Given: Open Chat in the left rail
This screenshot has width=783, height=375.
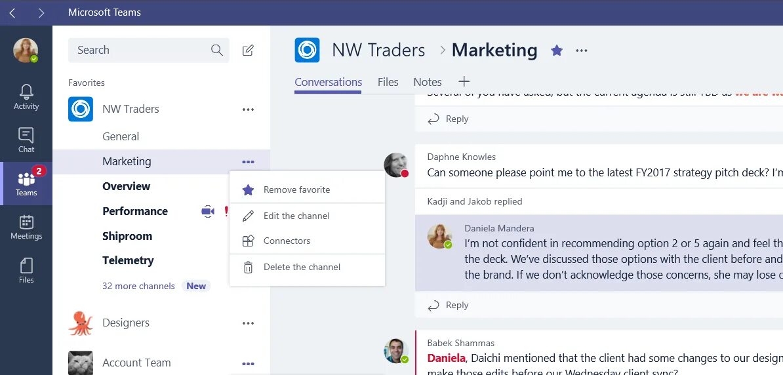Looking at the screenshot, I should point(26,140).
